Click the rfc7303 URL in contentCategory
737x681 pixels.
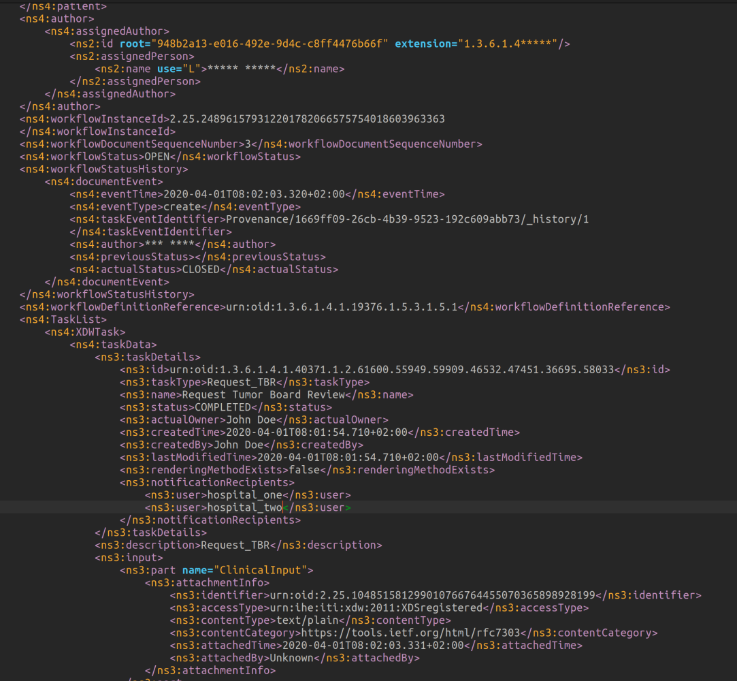tap(409, 633)
